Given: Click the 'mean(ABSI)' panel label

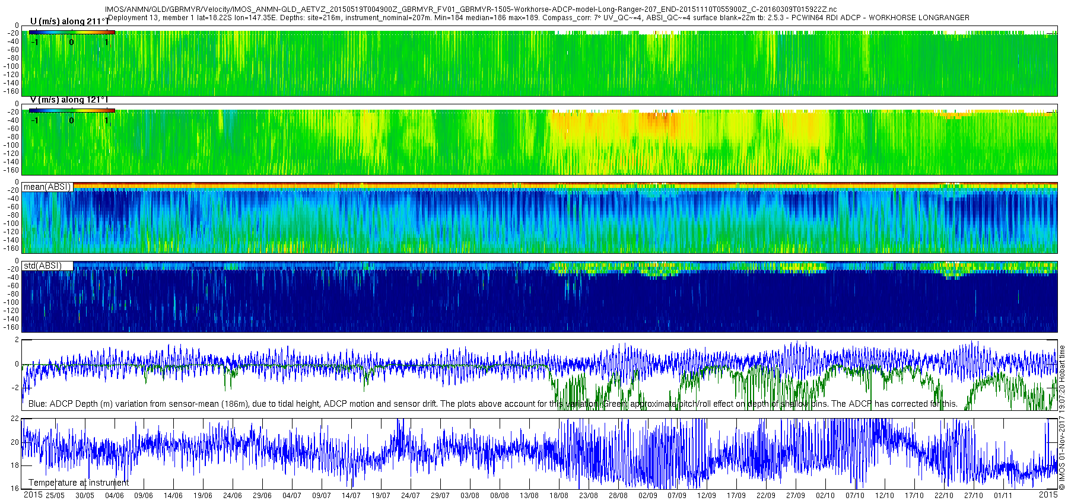Looking at the screenshot, I should coord(47,187).
